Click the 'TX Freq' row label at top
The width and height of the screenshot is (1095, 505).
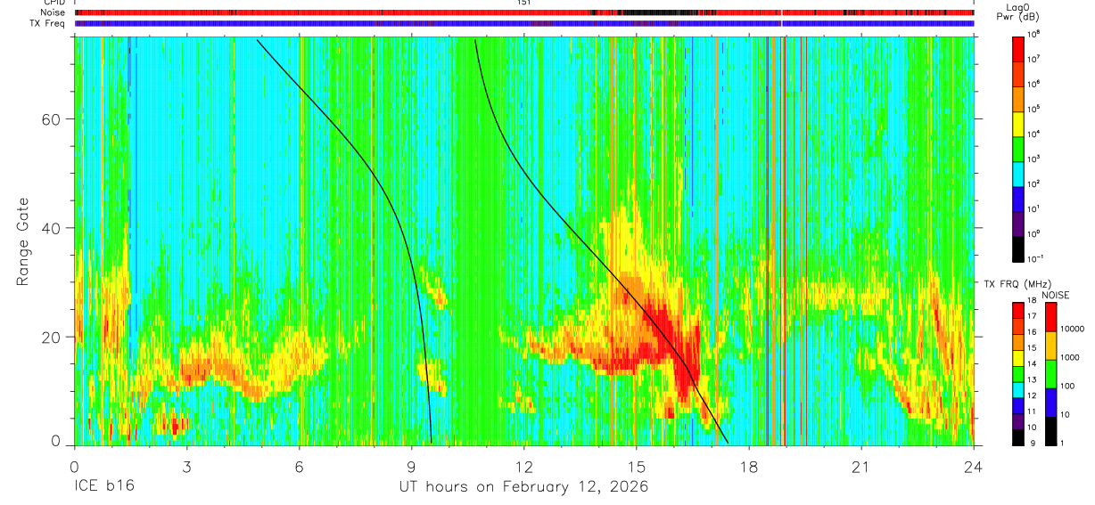48,23
